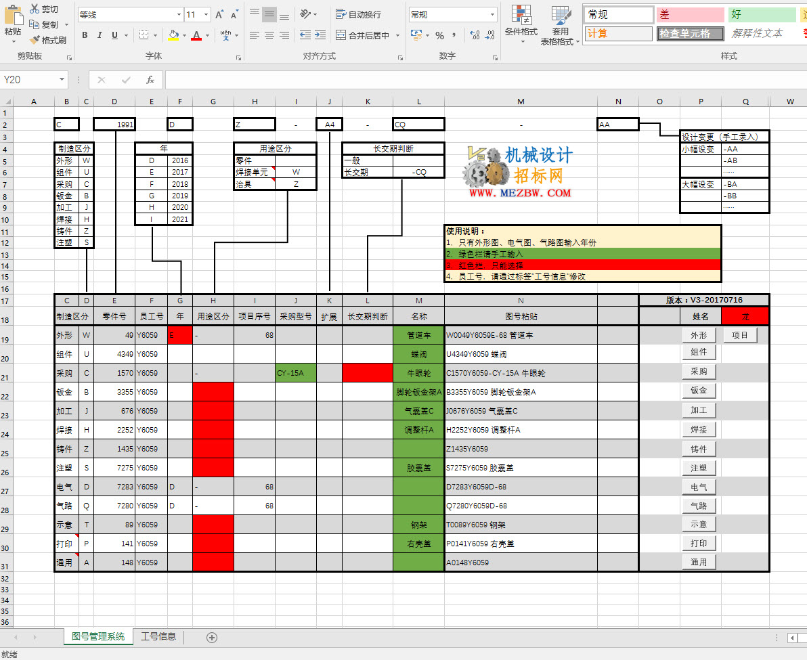The width and height of the screenshot is (807, 660).
Task: Open Conditional Formatting (条件格式)
Action: coord(521,24)
